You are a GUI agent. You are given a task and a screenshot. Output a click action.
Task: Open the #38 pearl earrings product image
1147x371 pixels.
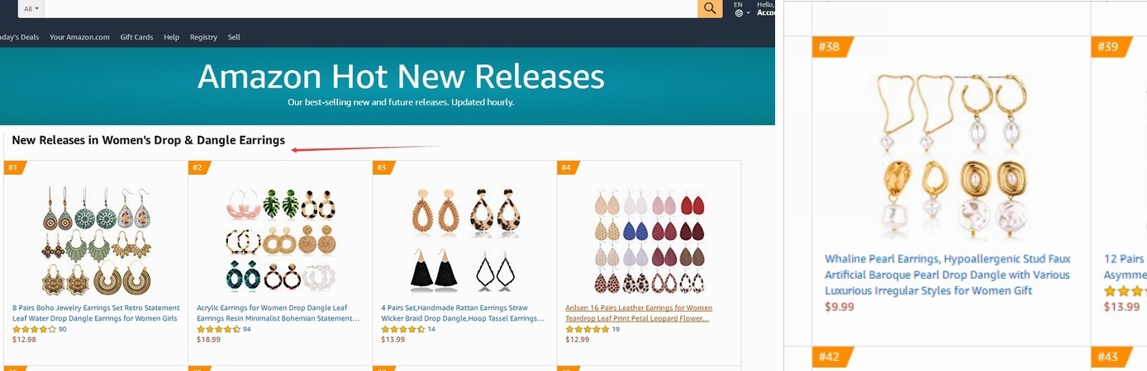(950, 154)
